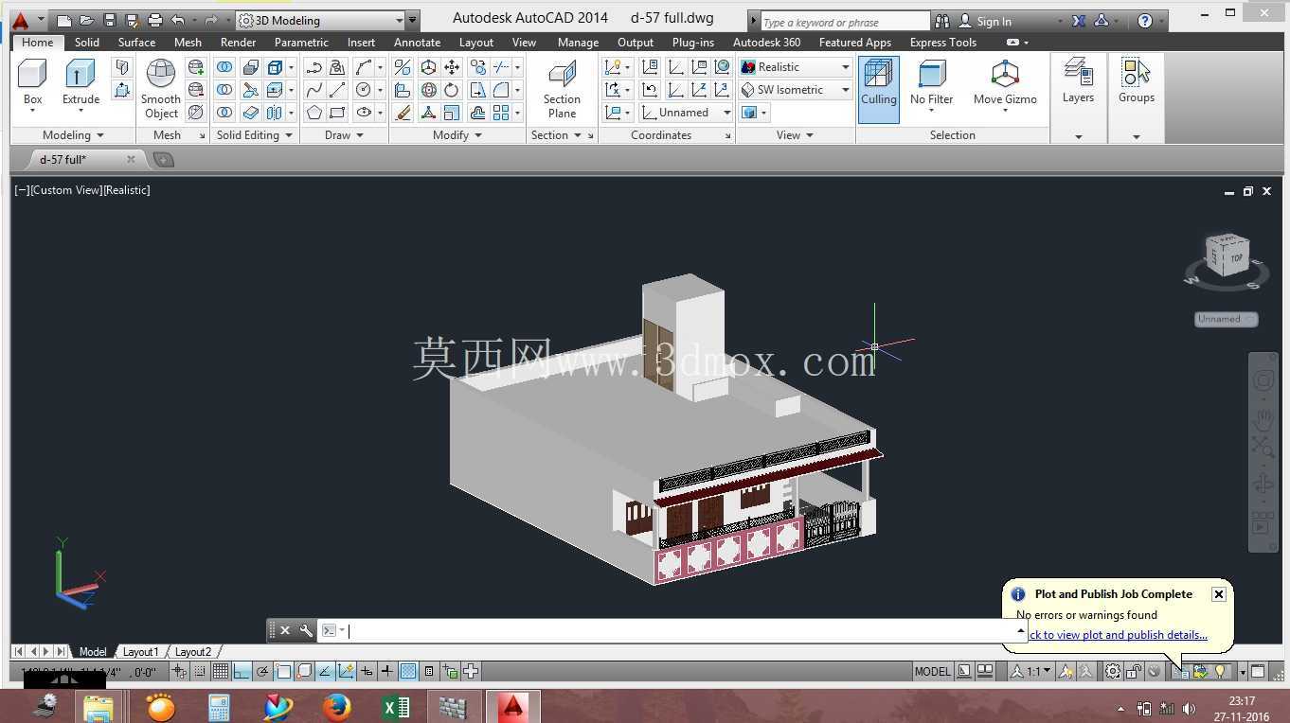The height and width of the screenshot is (723, 1290).
Task: Select the Box modeling tool
Action: coord(32,83)
